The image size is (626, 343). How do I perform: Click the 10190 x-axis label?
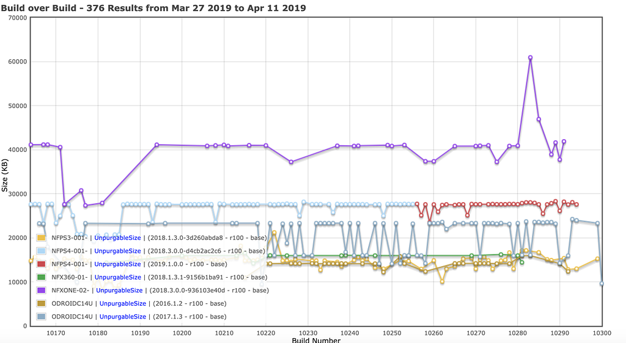[x=140, y=333]
